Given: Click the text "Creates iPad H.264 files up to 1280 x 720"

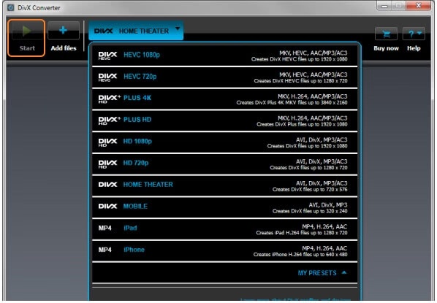Looking at the screenshot, I should pos(302,232).
